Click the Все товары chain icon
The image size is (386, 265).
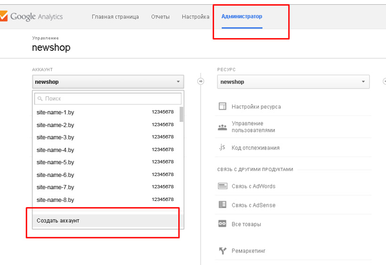(x=222, y=224)
